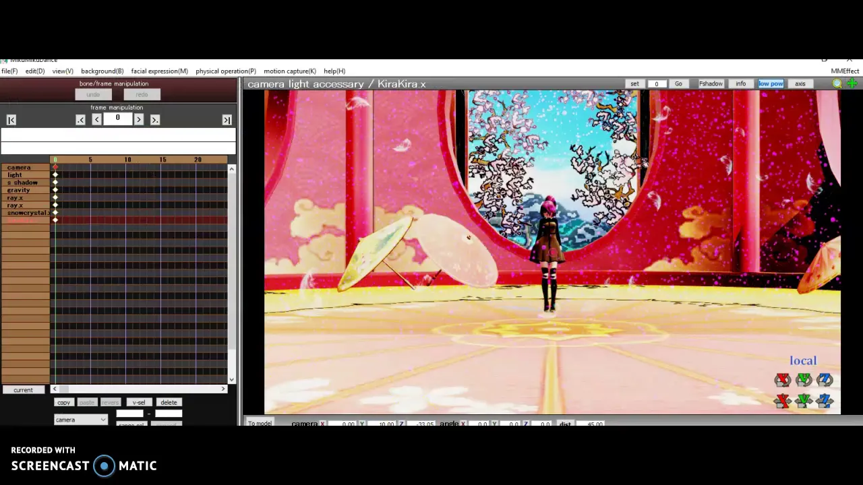Select the light keyframe diamond at frame 0
Screen dimensions: 863x485
pyautogui.click(x=55, y=175)
